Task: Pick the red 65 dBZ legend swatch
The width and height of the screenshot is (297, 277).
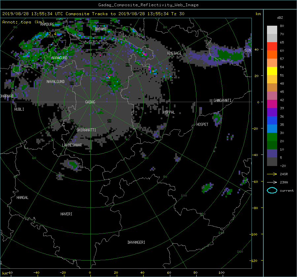Action: [x=272, y=46]
